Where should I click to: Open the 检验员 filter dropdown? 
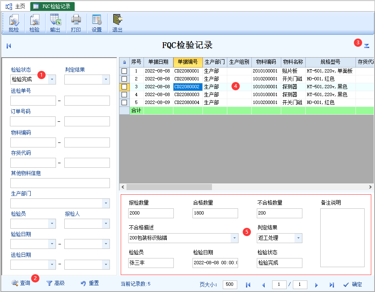coord(52,224)
